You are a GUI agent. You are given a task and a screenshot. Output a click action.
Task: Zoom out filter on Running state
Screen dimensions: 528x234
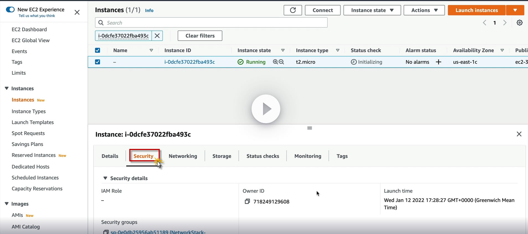(281, 62)
